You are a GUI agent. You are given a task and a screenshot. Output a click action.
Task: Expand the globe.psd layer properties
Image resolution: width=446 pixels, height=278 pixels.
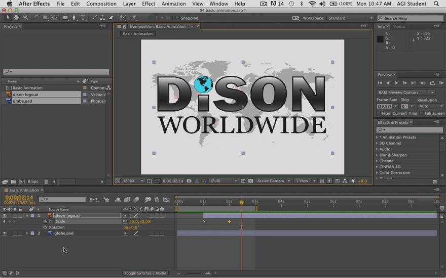(x=27, y=233)
